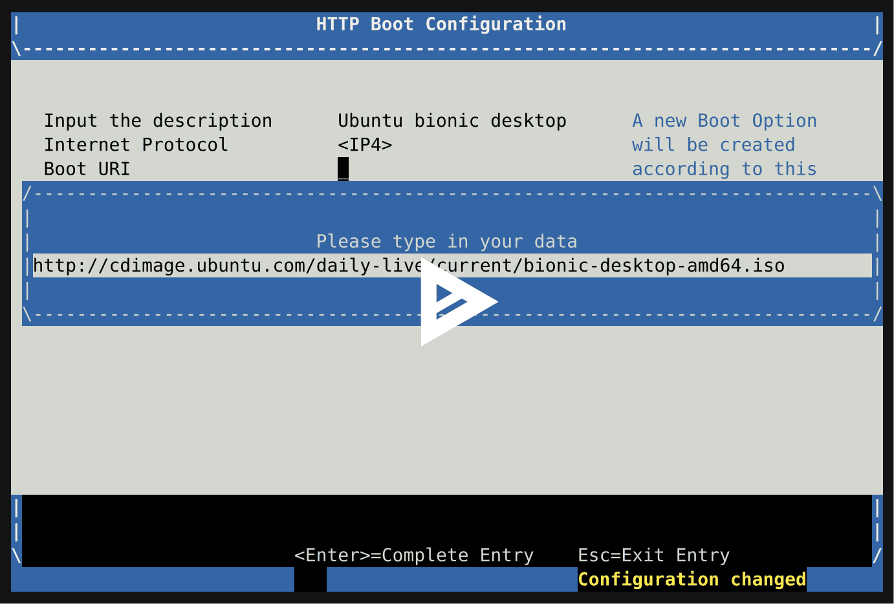Select the Boot URI label
The height and width of the screenshot is (604, 894).
pyautogui.click(x=87, y=169)
